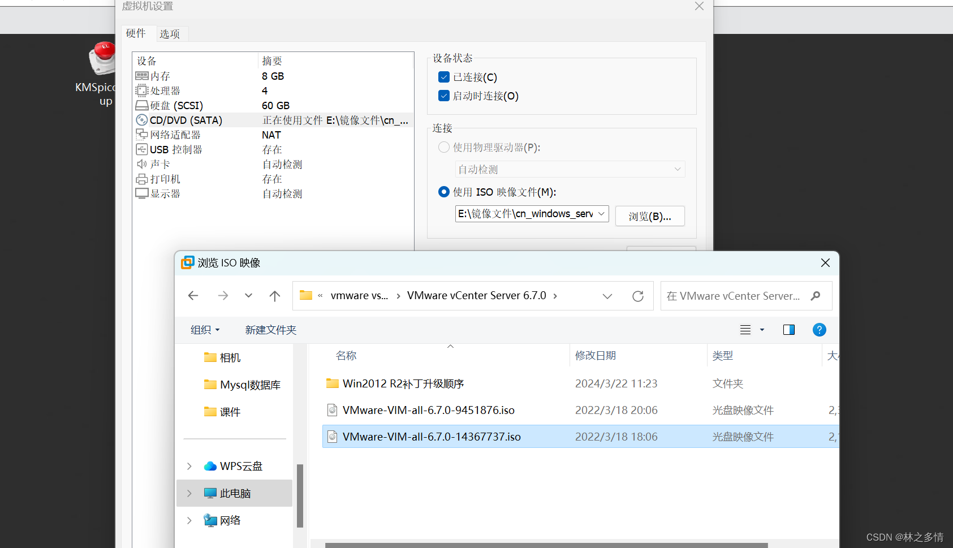Select 使用 ISO 映像文件(M) radio button
953x548 pixels.
point(444,192)
